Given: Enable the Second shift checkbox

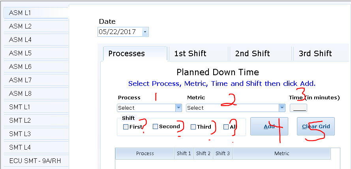Looking at the screenshot, I should [x=155, y=127].
